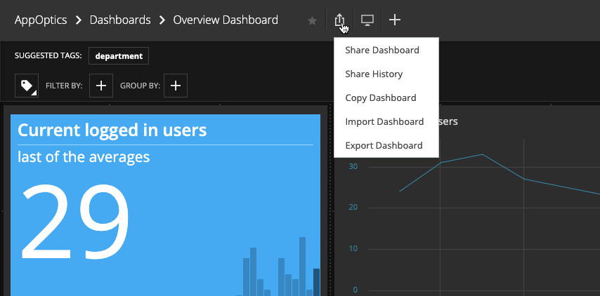Click the star favorite icon
The width and height of the screenshot is (600, 296).
[x=312, y=20]
